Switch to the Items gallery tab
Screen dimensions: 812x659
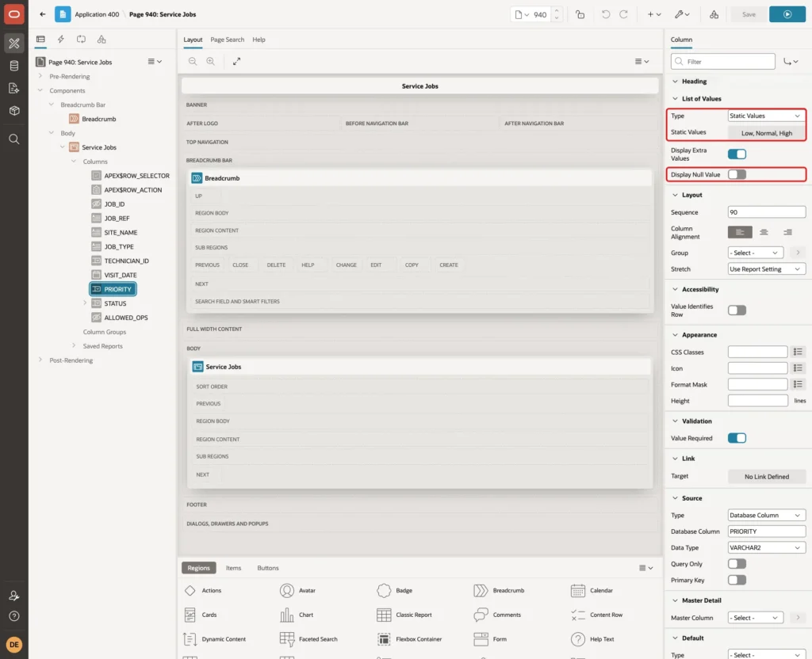click(x=234, y=568)
